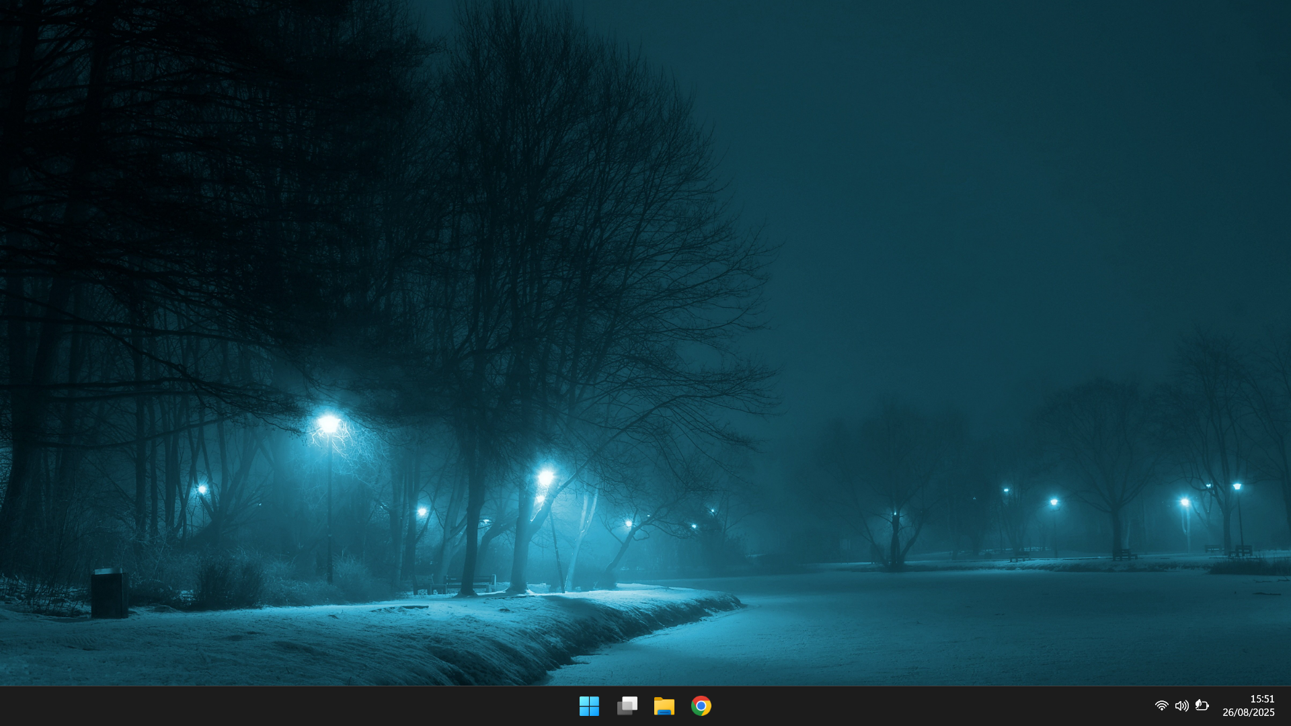Screen dimensions: 1291x726
Task: Click the date 26/08/2025 in the tray
Action: pos(1248,713)
